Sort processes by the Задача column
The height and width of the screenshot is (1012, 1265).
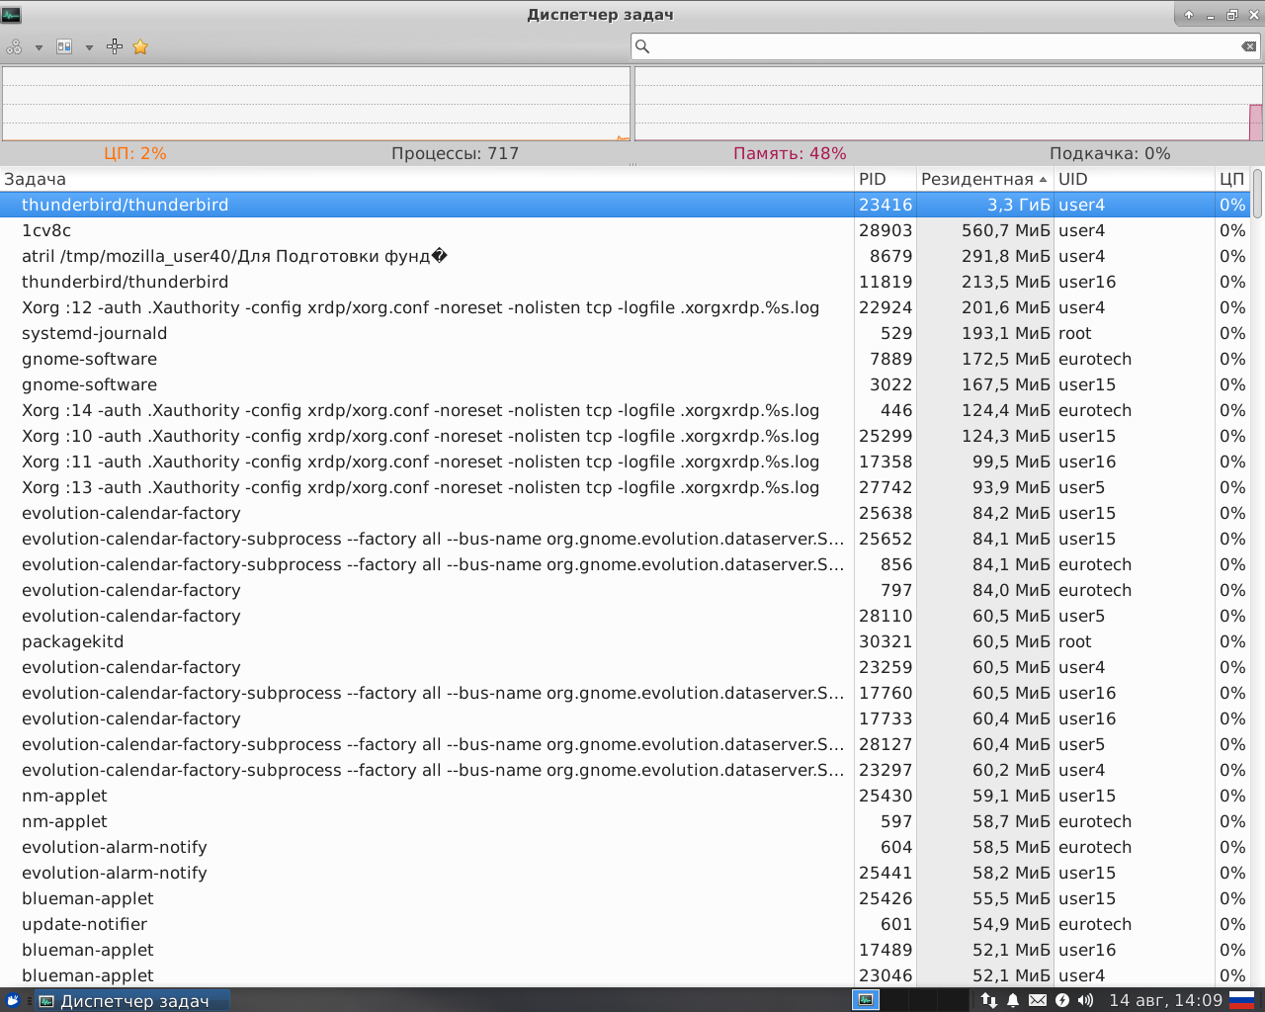(427, 179)
